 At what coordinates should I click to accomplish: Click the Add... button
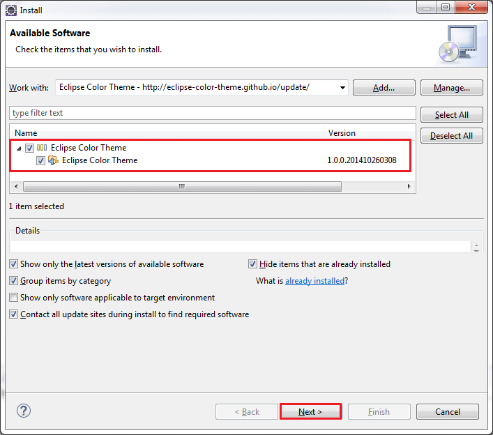click(384, 88)
